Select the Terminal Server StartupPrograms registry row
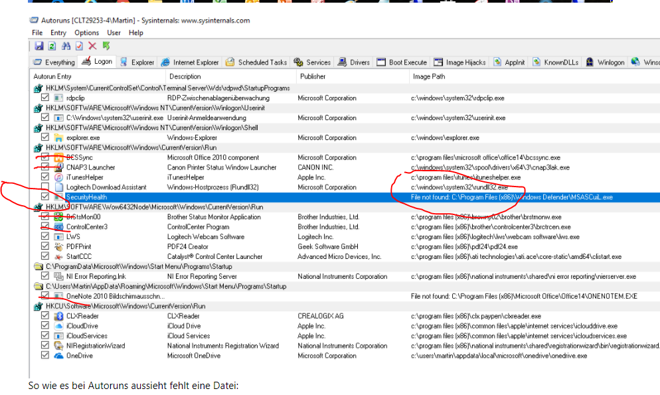This screenshot has height=395, width=660. click(x=345, y=88)
